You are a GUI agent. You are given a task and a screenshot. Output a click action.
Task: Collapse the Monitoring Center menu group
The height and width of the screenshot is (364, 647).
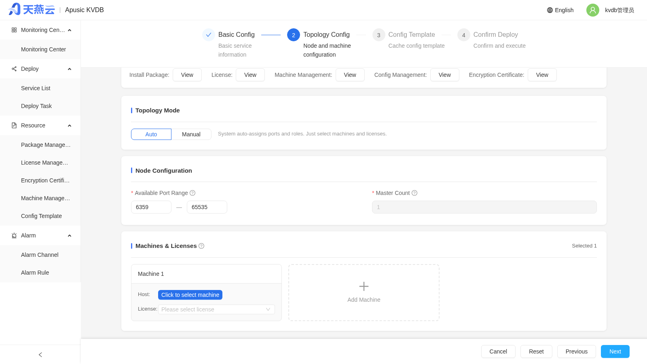(x=70, y=30)
